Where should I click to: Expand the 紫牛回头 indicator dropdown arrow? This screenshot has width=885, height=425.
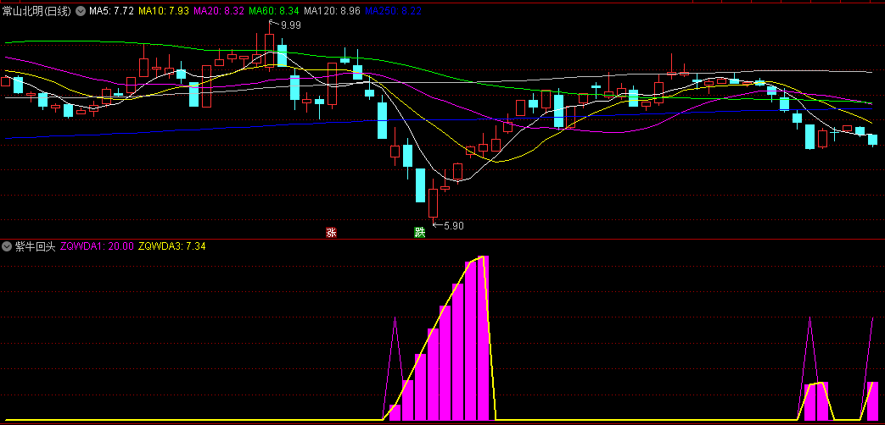[x=7, y=246]
